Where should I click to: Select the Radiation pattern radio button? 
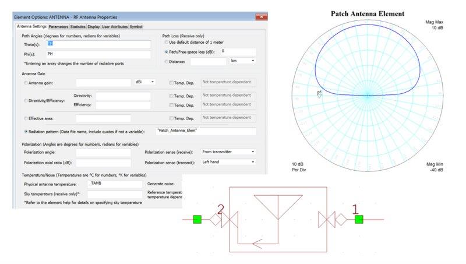click(x=26, y=131)
